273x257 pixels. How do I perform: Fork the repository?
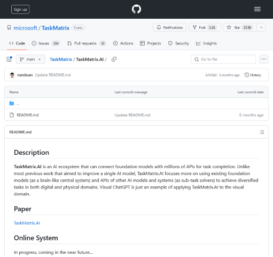205,27
